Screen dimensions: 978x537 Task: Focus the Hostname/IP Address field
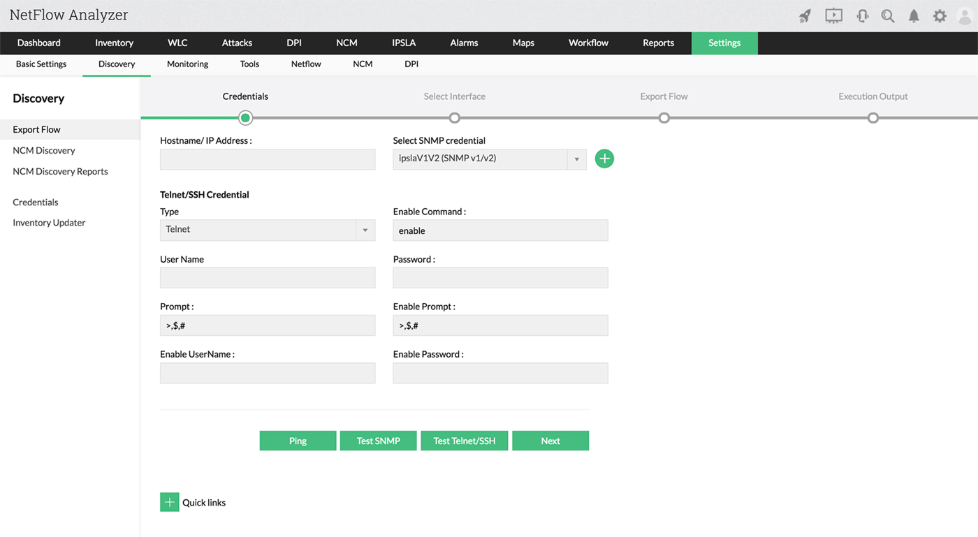(x=268, y=159)
